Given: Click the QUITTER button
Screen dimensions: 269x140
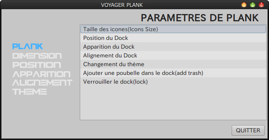Looking at the screenshot, I should coord(248,130).
